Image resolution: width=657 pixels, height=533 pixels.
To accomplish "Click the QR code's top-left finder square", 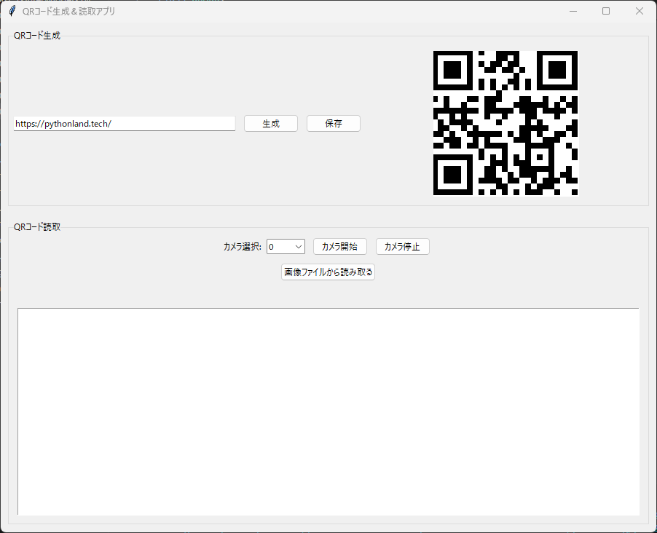I will pos(452,70).
